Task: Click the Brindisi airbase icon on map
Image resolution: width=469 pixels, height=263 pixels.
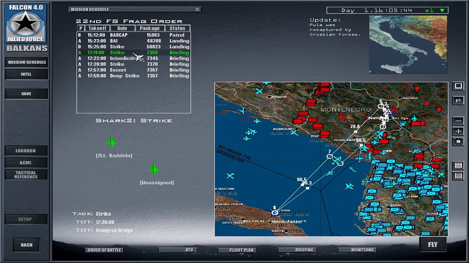Action: pyautogui.click(x=275, y=212)
